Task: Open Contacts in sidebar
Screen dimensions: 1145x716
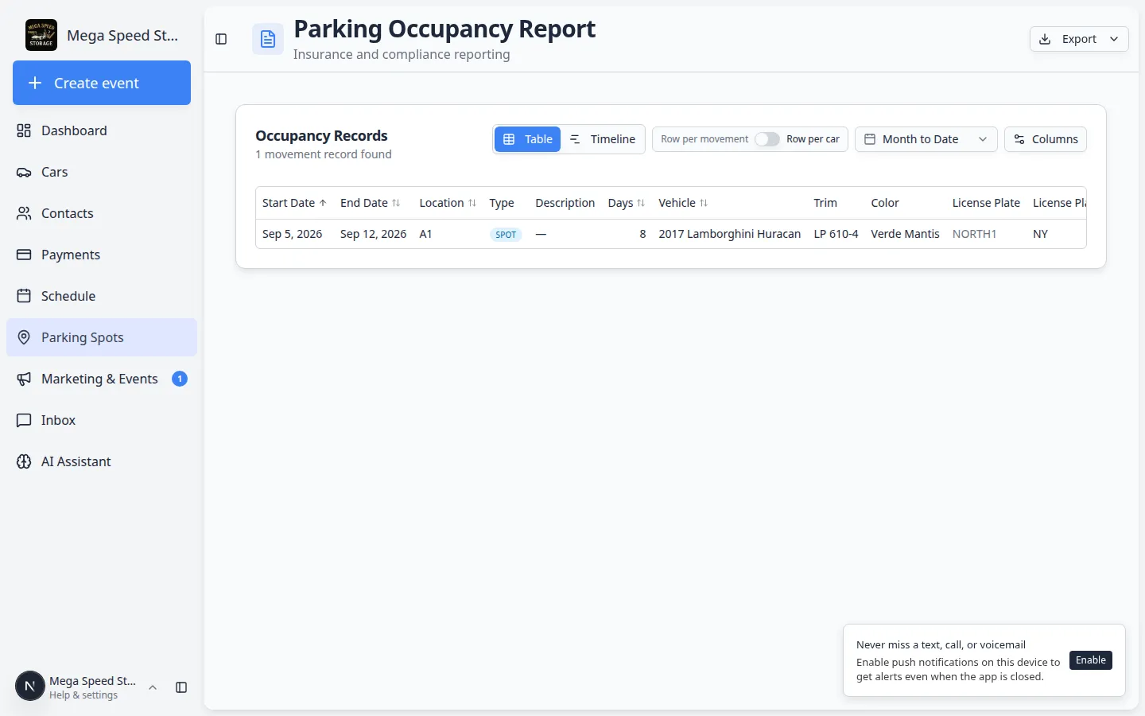Action: 102,213
